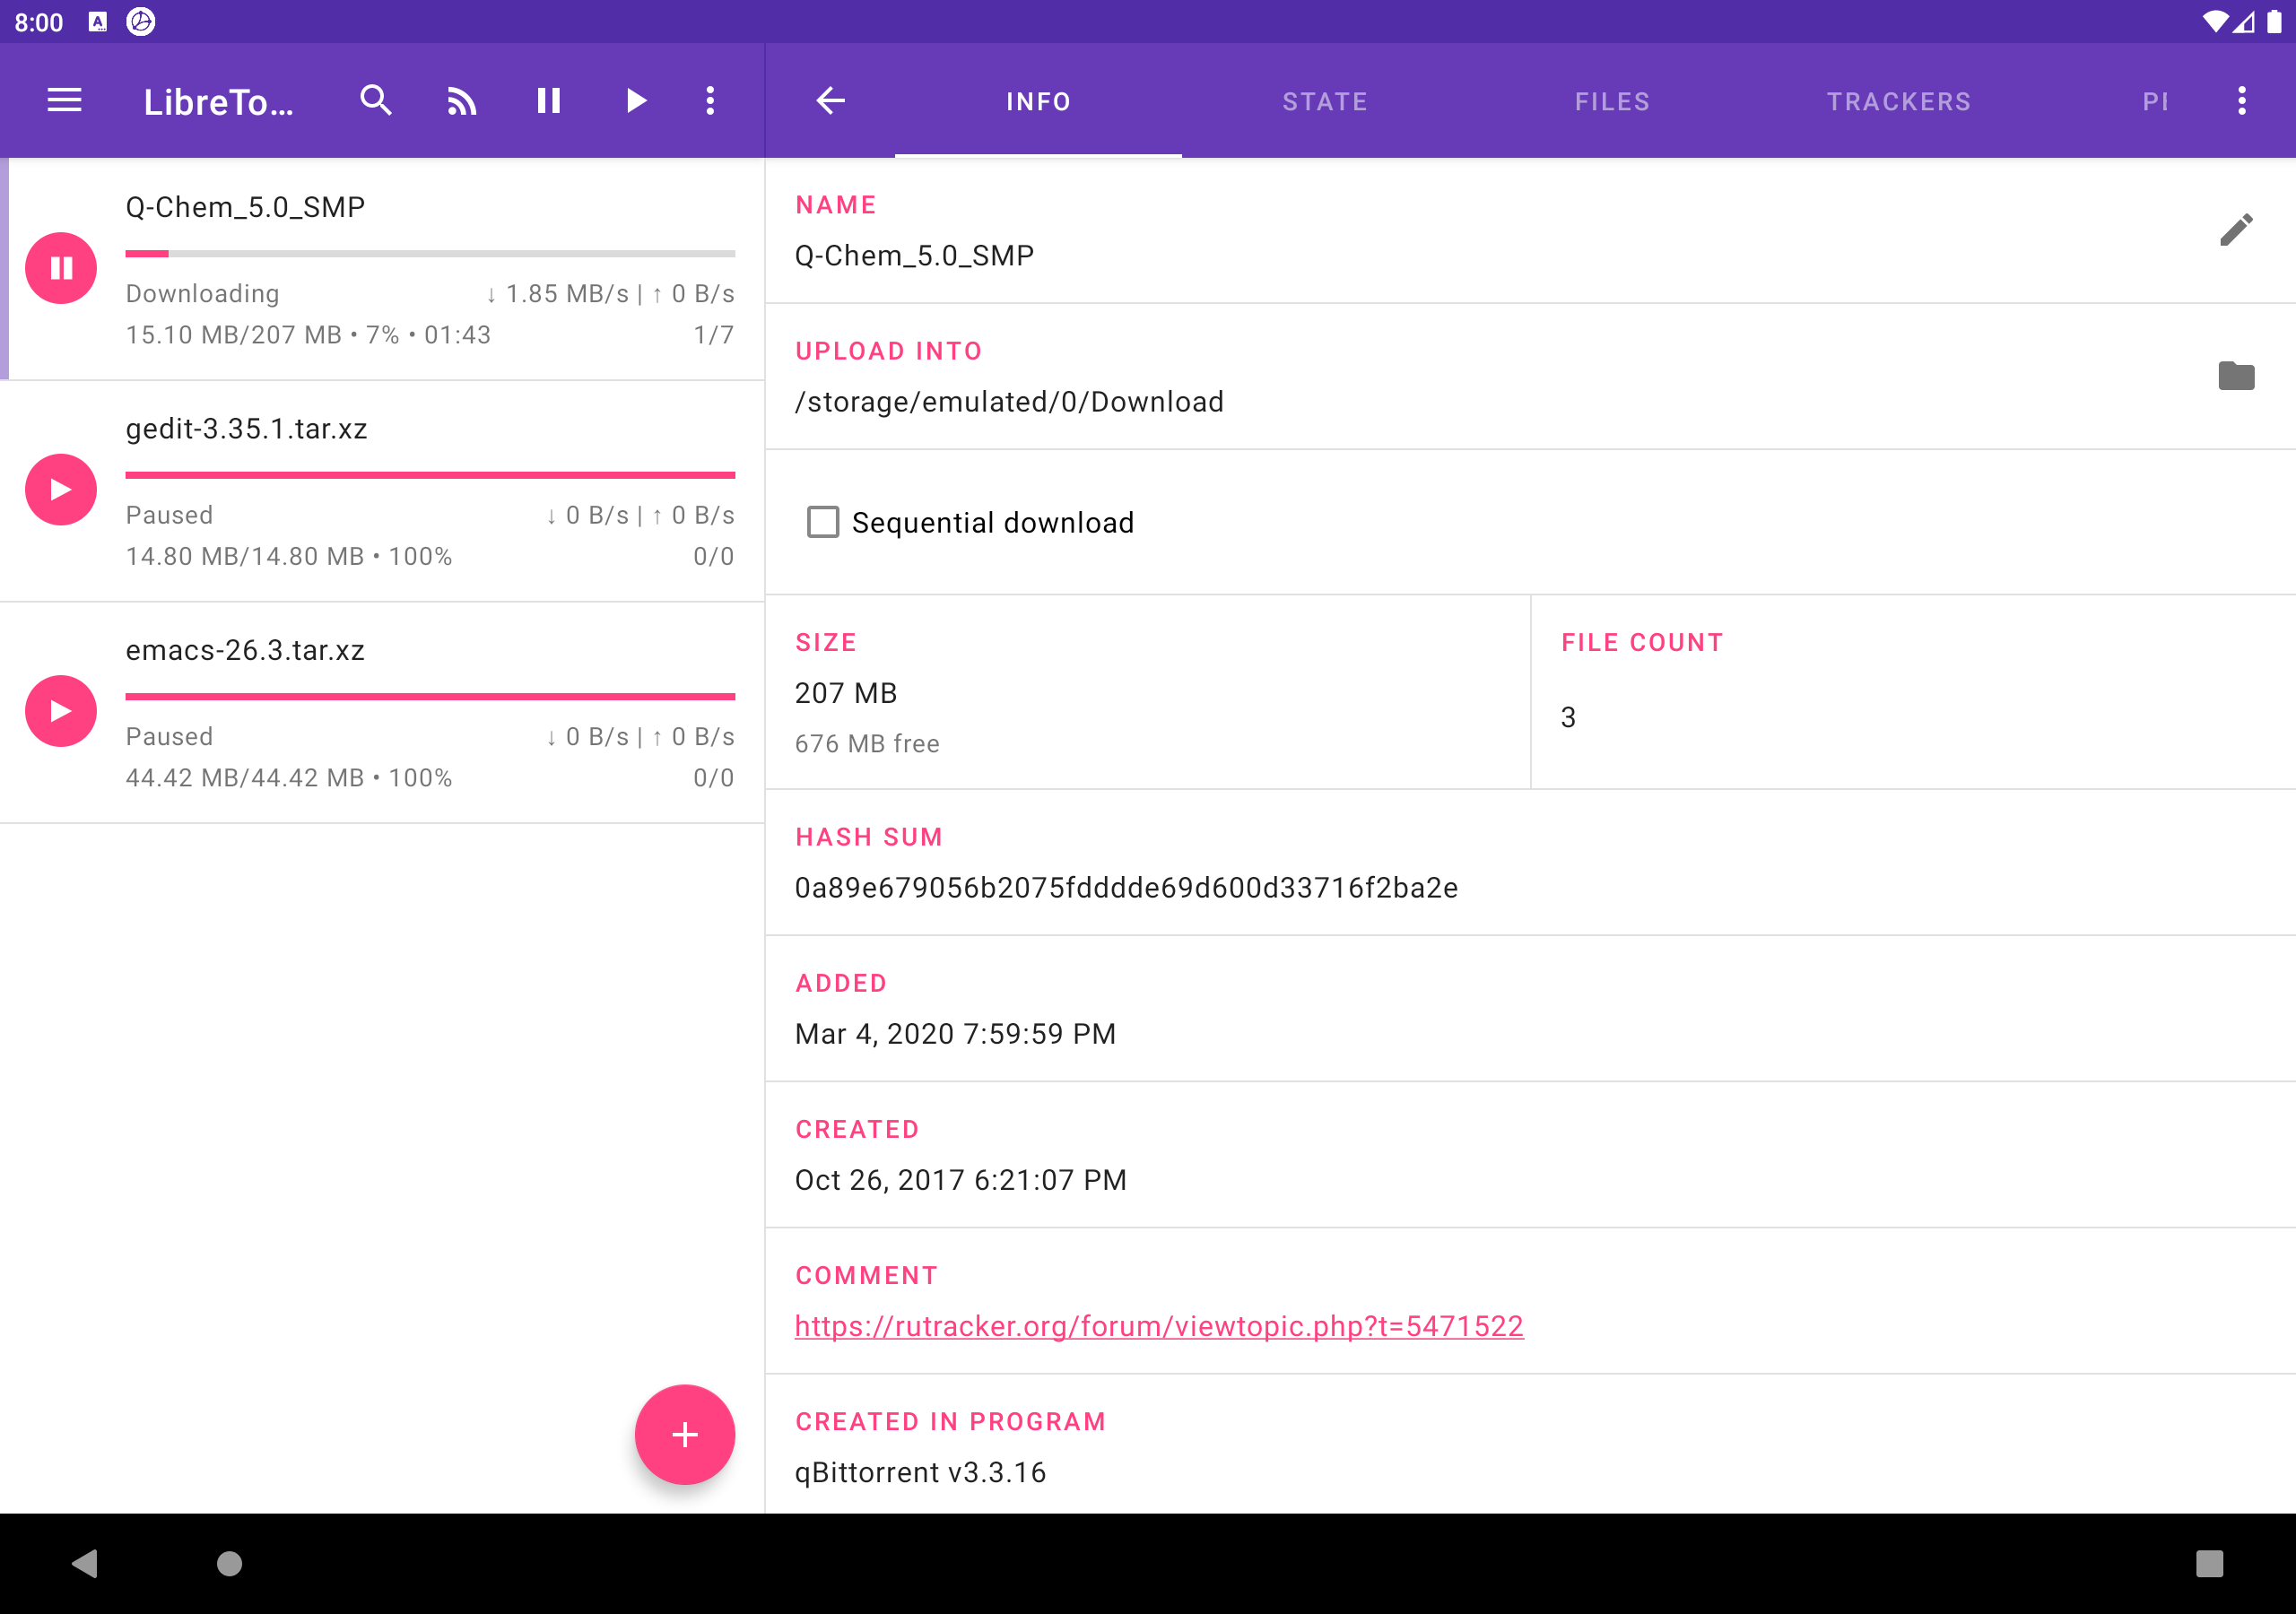Switch to the STATE tab

click(x=1325, y=101)
